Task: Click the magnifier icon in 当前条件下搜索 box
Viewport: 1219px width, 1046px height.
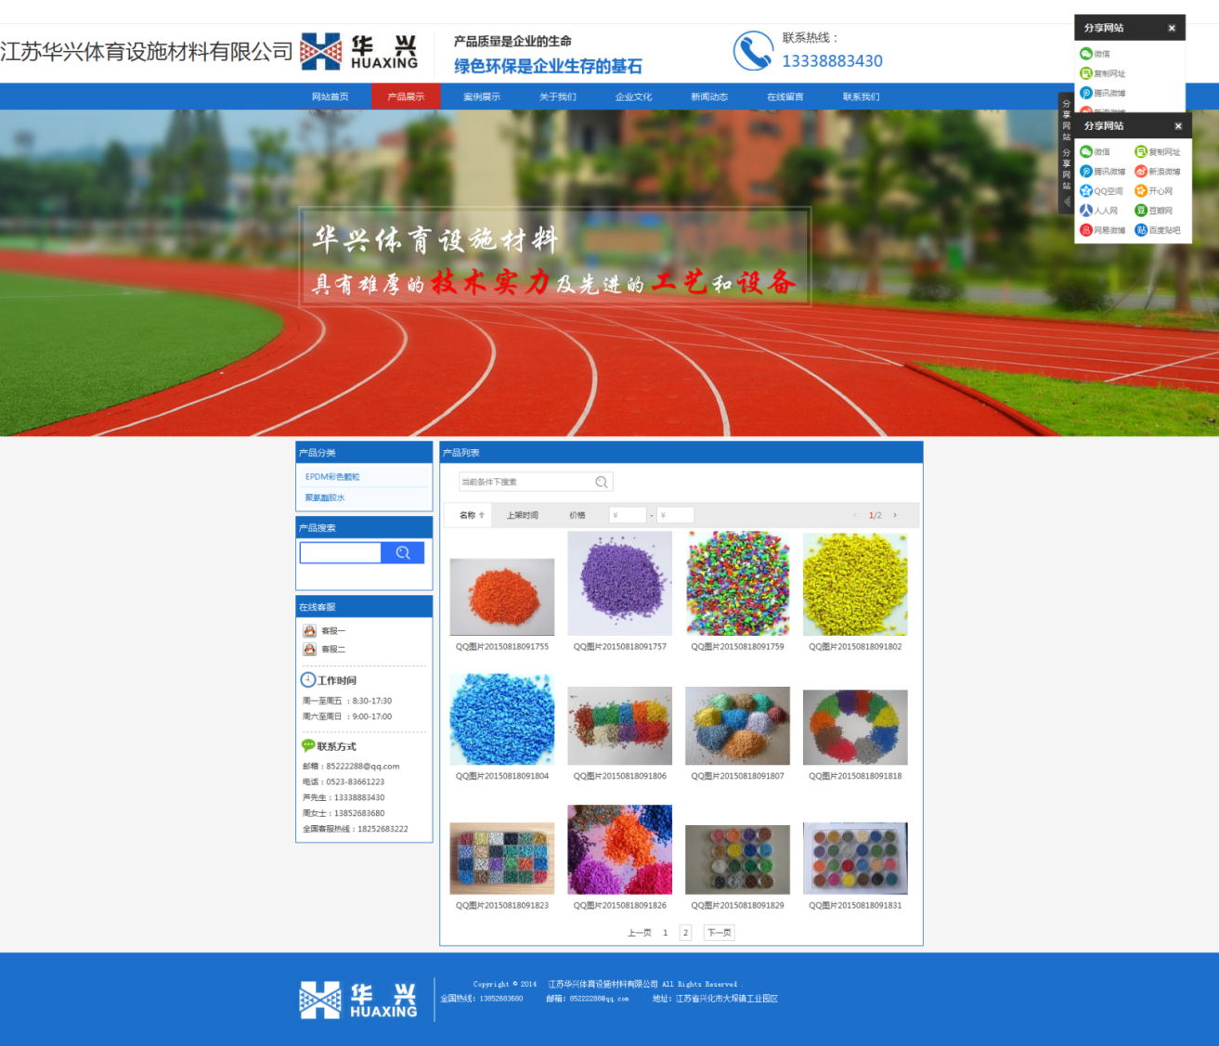Action: [602, 482]
